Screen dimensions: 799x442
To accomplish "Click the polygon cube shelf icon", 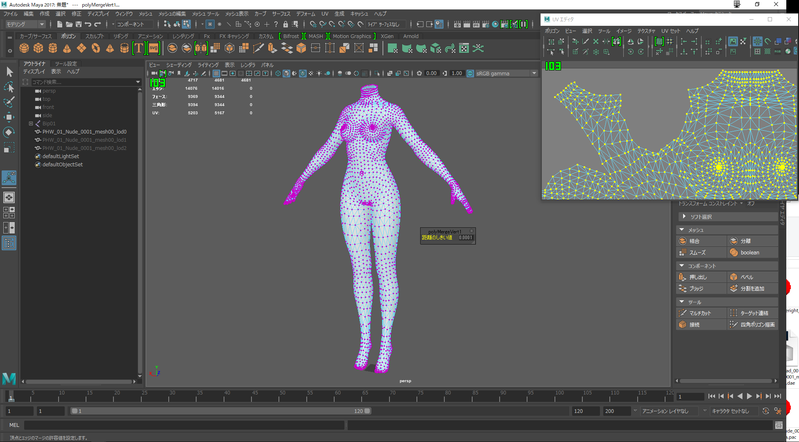I will click(x=38, y=48).
